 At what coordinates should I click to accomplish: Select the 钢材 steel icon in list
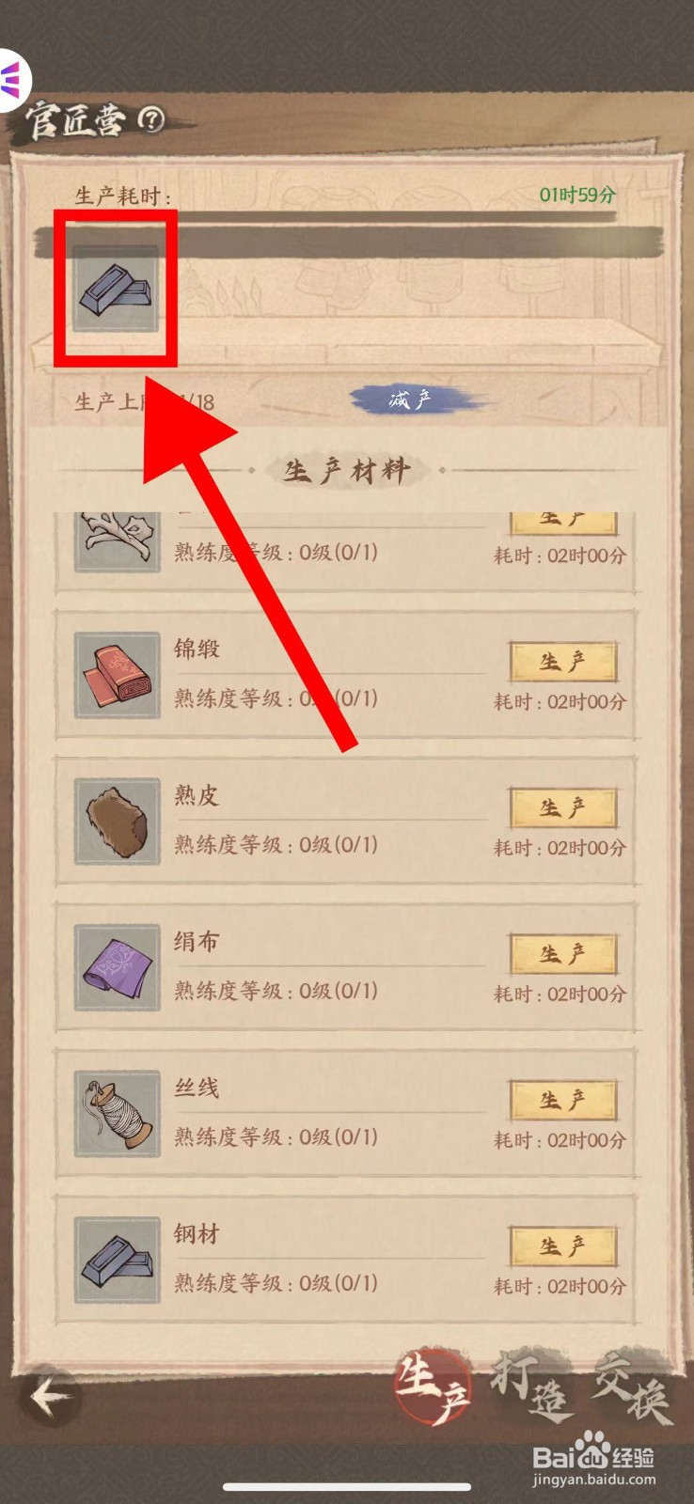(x=118, y=1260)
